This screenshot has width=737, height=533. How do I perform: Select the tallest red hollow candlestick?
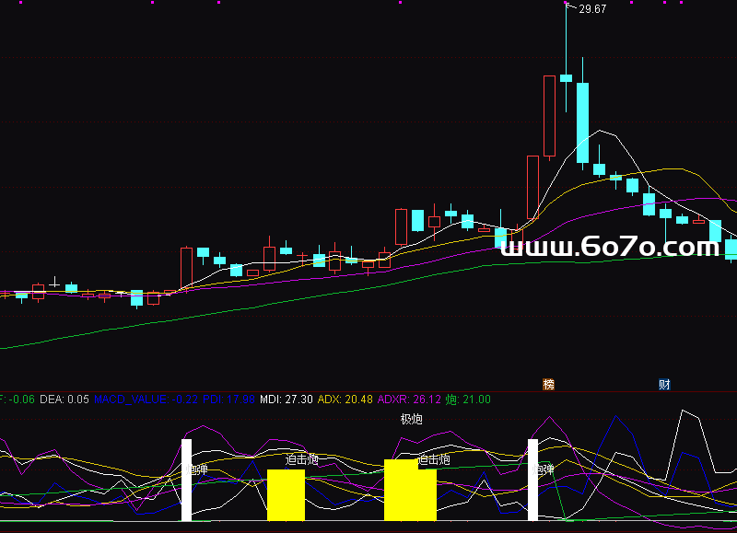550,116
